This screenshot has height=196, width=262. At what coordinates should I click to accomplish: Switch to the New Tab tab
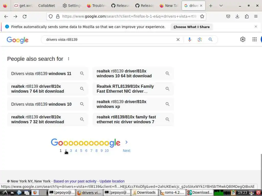point(169,6)
